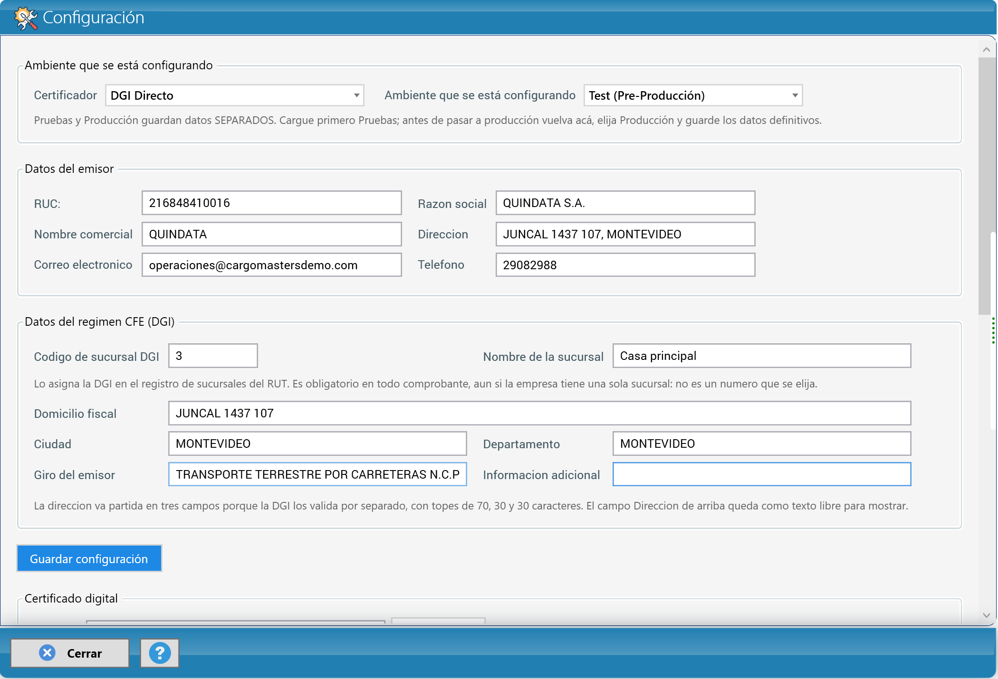Click the RUC input field
Screen dimensions: 998x679
coord(272,203)
